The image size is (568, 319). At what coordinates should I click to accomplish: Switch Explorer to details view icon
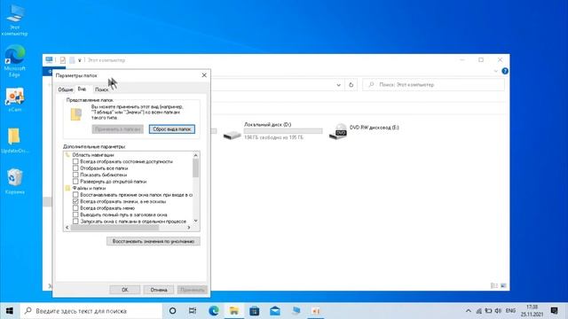[x=493, y=285]
